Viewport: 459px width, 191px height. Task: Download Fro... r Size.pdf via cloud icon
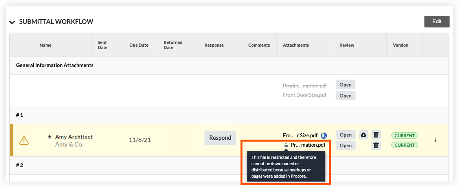pyautogui.click(x=363, y=135)
